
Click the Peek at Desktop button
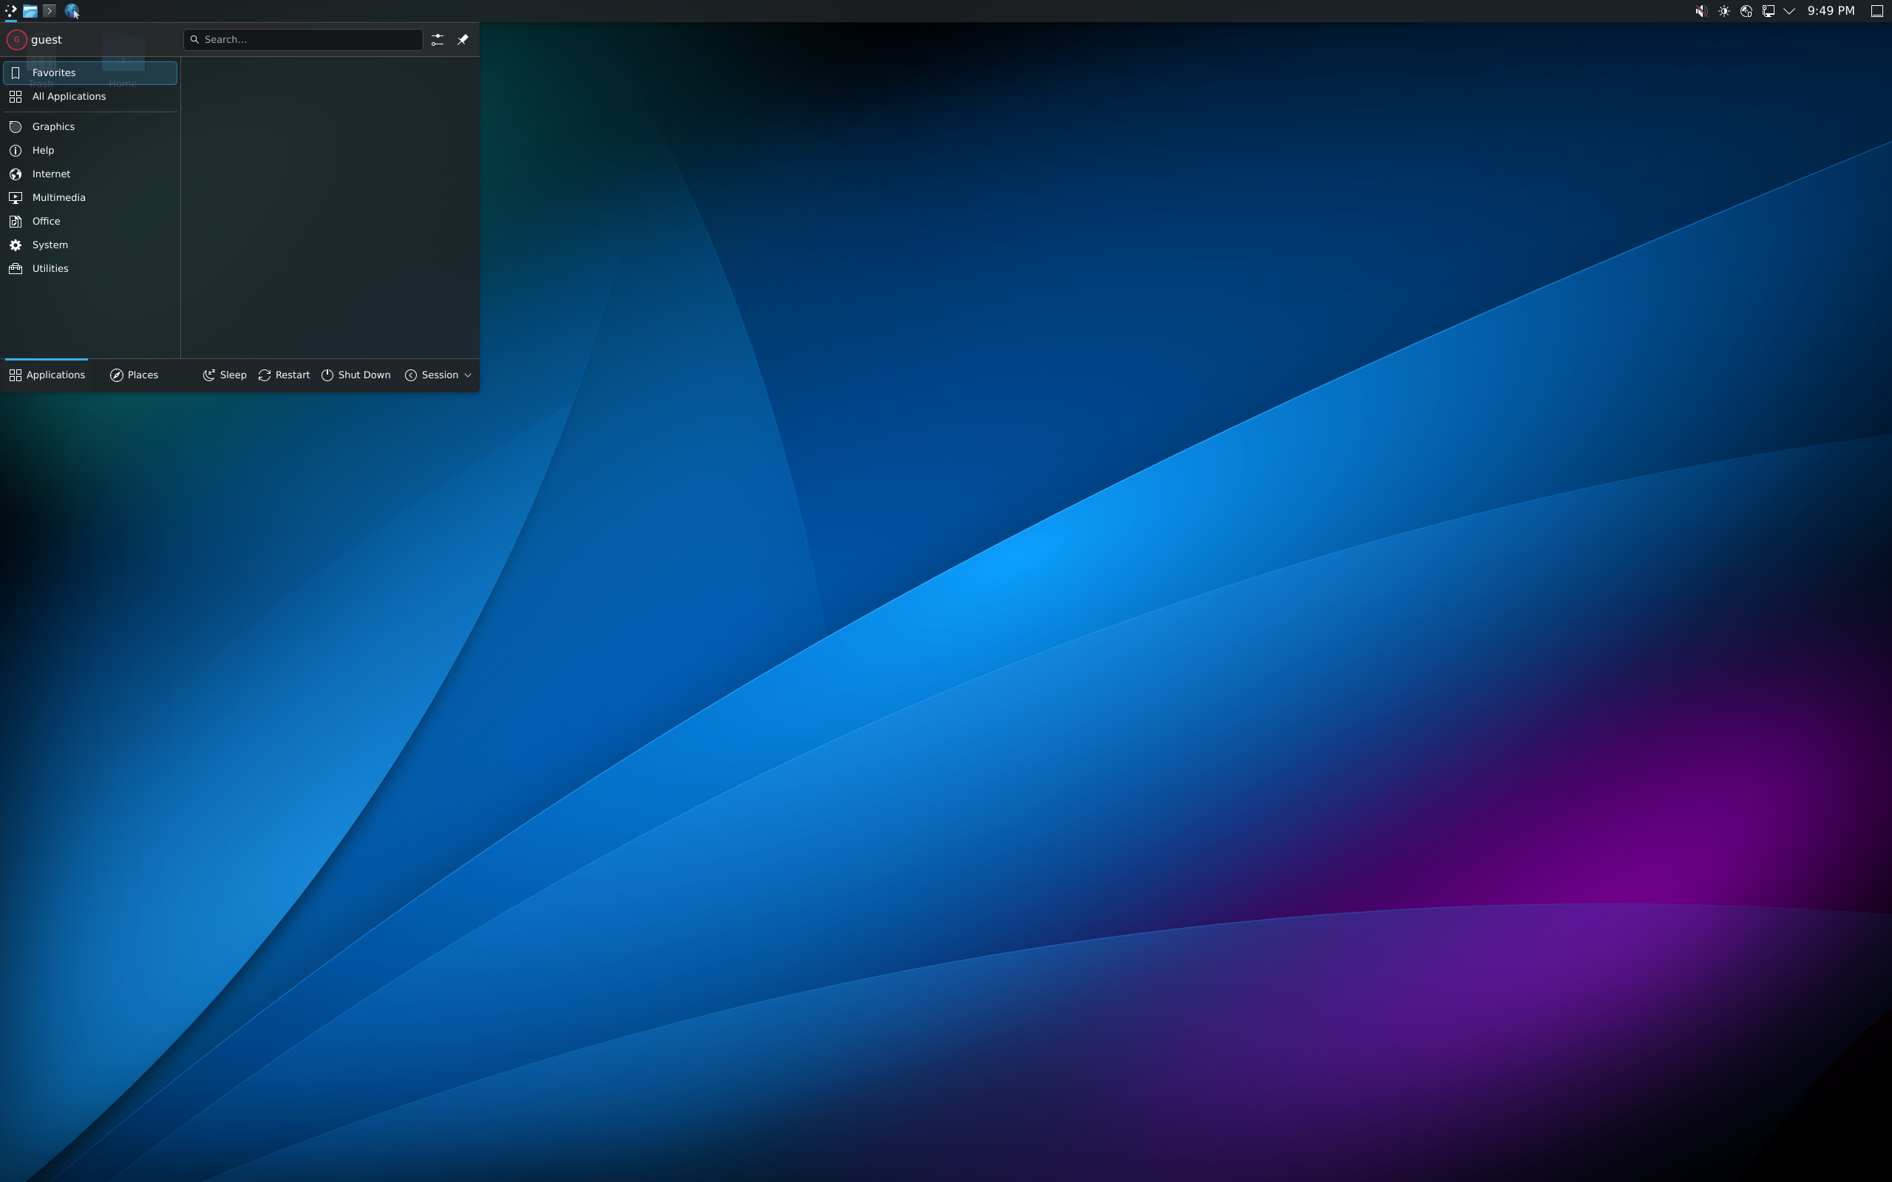(1876, 11)
